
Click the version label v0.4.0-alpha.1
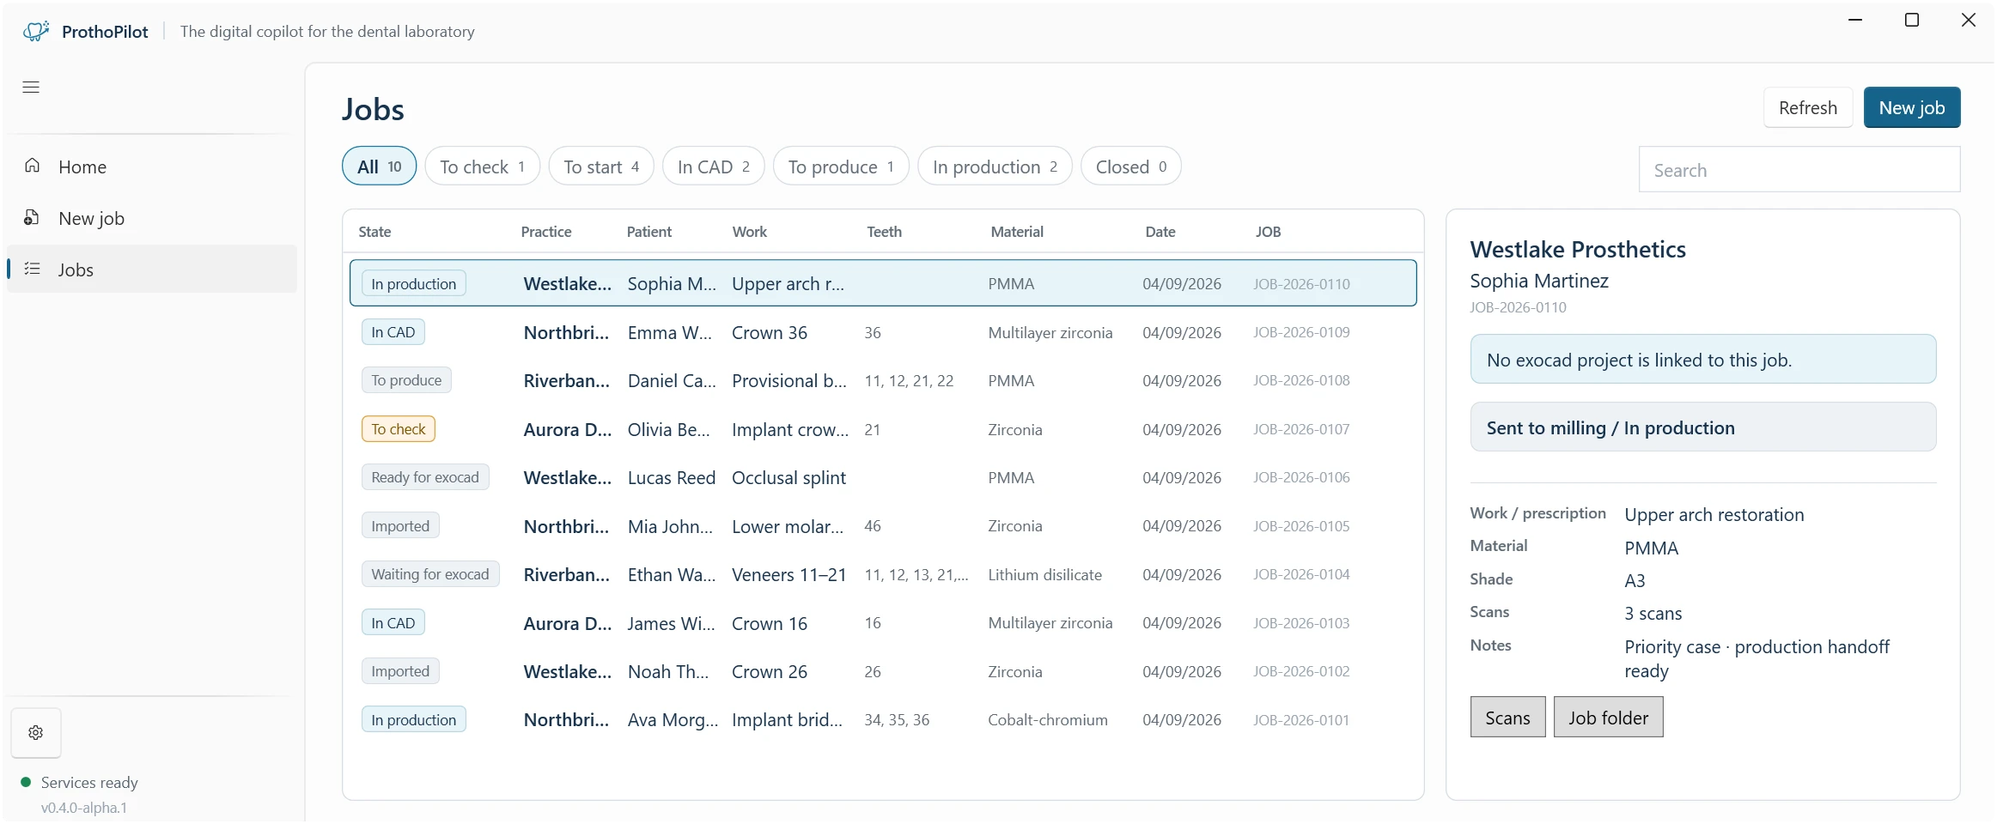(84, 808)
